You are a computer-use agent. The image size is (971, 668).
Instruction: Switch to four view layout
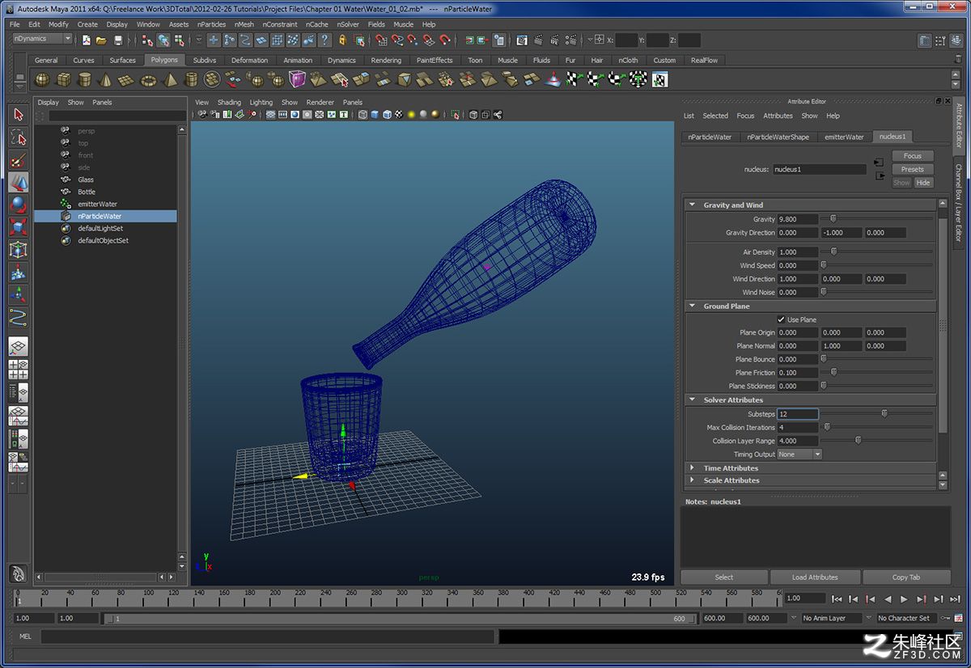[18, 370]
